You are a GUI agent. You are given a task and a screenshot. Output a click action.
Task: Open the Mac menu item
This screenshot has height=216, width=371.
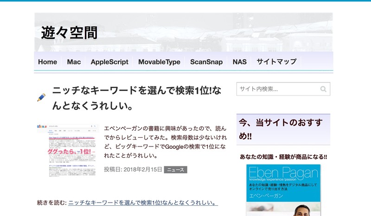(74, 62)
